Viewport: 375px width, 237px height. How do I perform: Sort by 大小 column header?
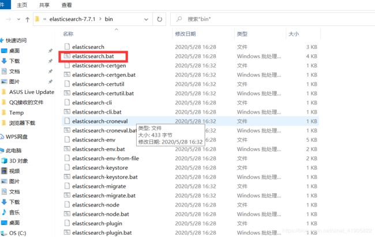click(x=294, y=34)
